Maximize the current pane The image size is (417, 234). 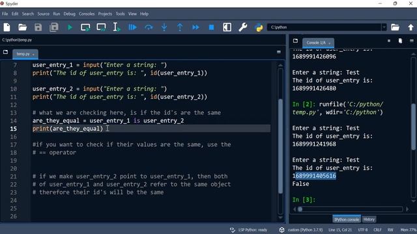click(227, 27)
